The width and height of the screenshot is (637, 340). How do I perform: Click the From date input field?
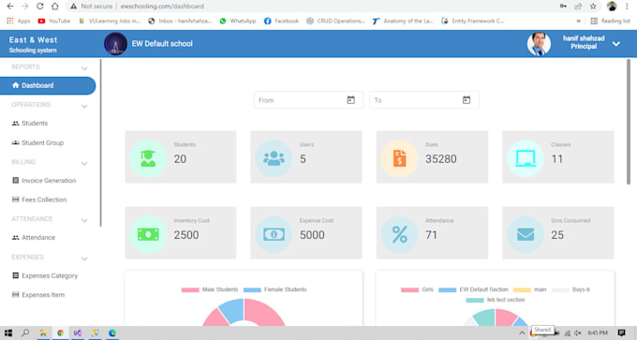tap(308, 100)
